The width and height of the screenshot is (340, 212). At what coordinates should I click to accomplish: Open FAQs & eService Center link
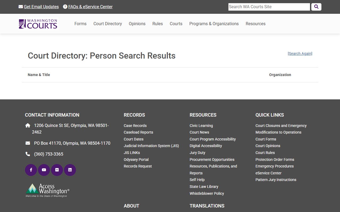(90, 7)
